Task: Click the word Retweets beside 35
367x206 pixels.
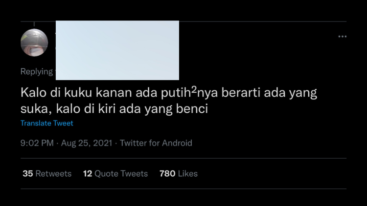Action: pos(53,173)
